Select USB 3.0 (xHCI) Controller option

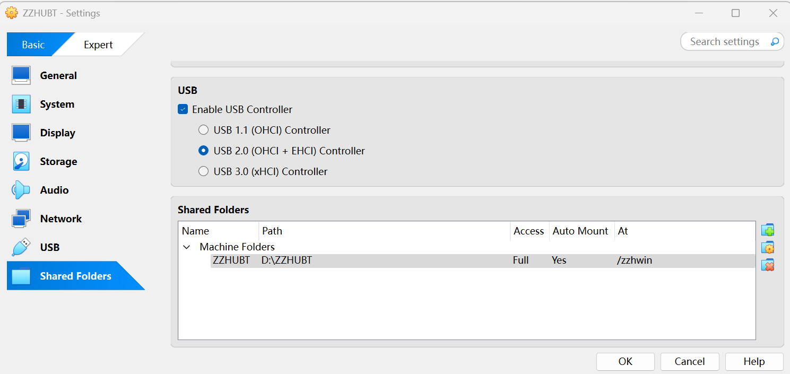pos(203,172)
